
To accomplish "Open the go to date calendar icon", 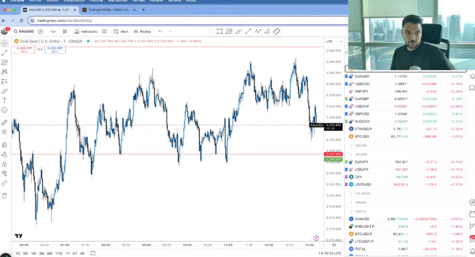I will (93, 253).
